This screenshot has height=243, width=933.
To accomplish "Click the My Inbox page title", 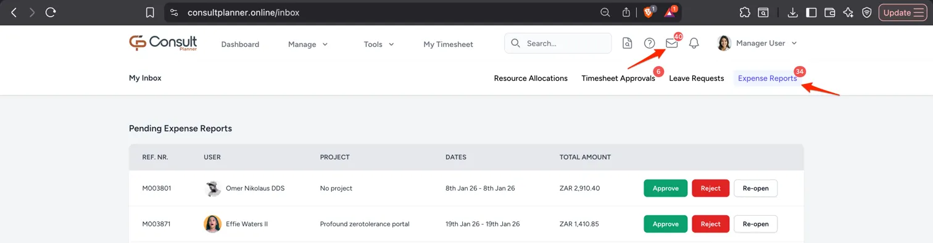I will [x=145, y=78].
